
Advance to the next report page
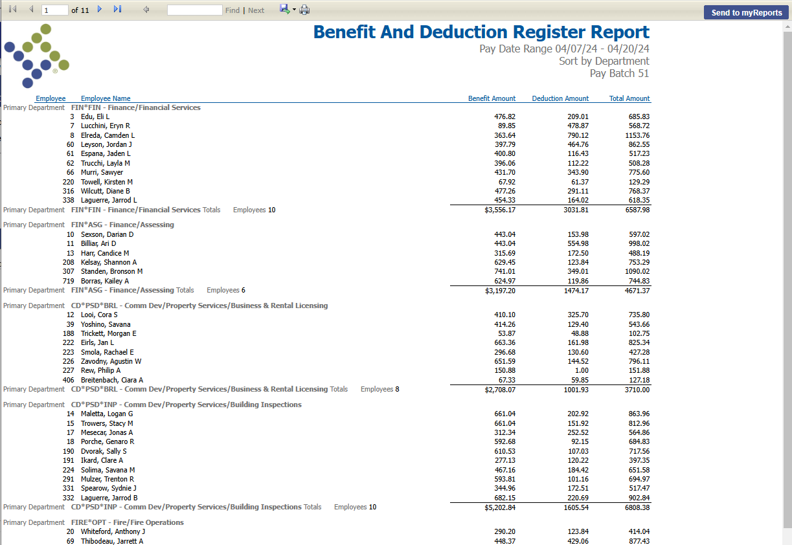pyautogui.click(x=99, y=10)
